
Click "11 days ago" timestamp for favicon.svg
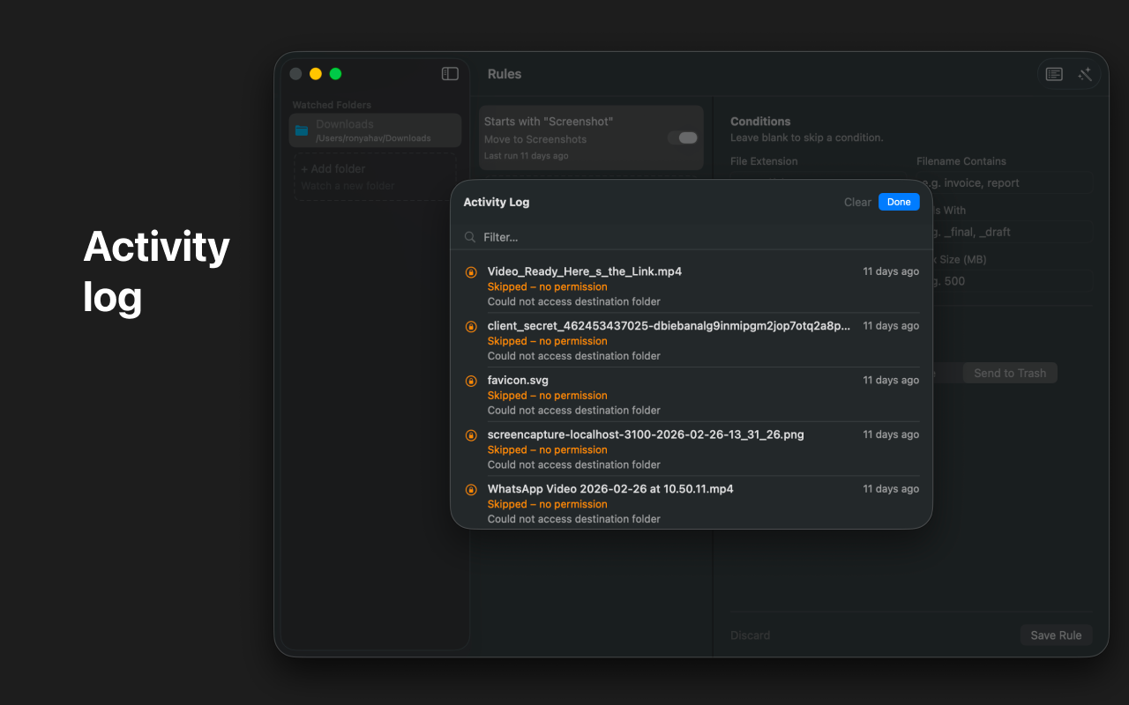(891, 381)
